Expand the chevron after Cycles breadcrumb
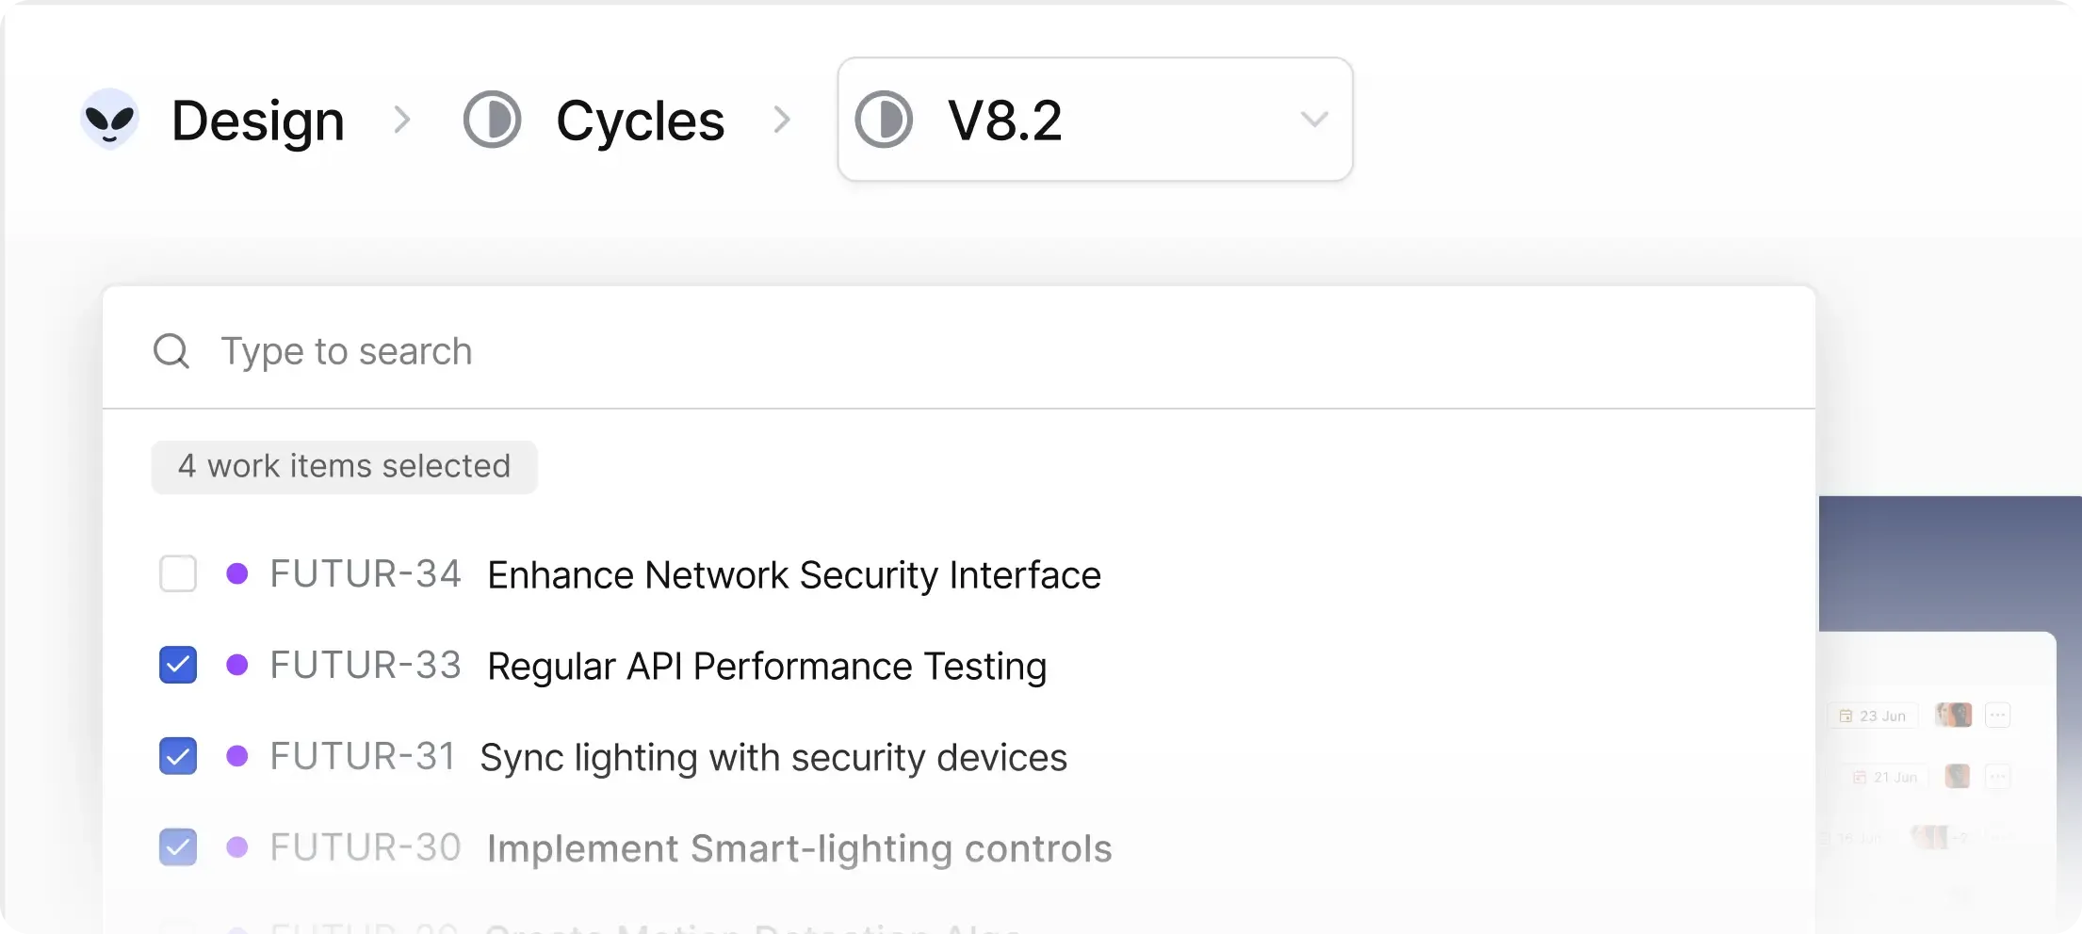Image resolution: width=2082 pixels, height=934 pixels. tap(781, 119)
